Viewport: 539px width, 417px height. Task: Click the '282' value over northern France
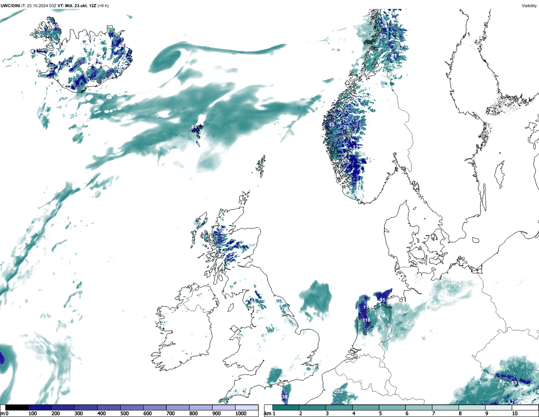click(339, 391)
